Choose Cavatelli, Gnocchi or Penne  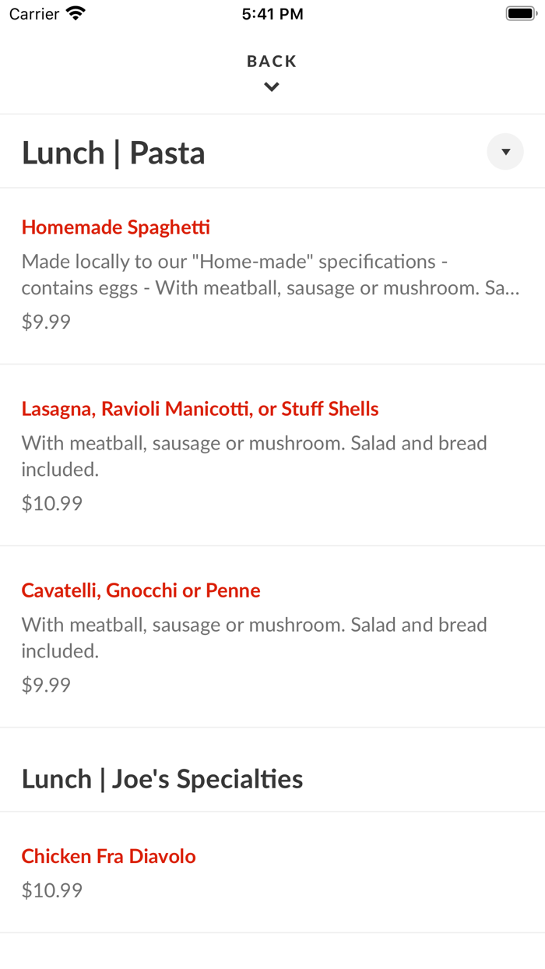[x=140, y=590]
